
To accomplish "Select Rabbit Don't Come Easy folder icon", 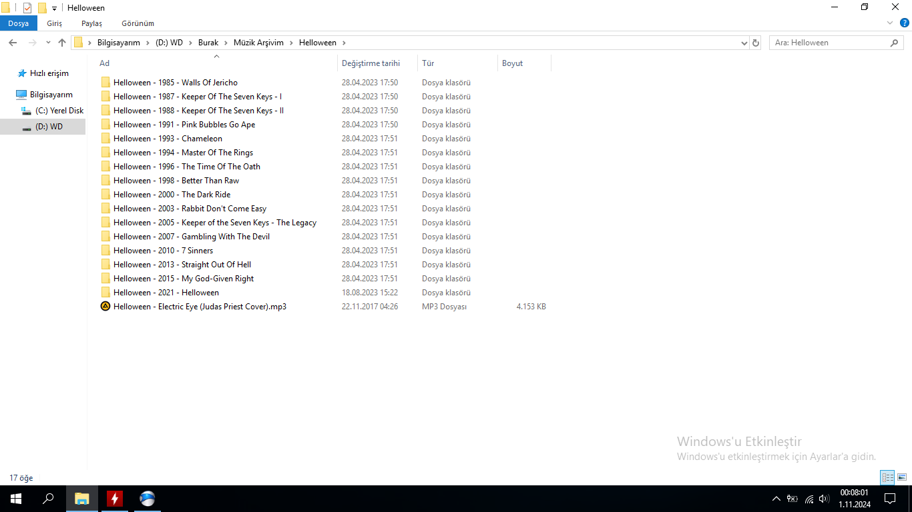I will coord(105,209).
